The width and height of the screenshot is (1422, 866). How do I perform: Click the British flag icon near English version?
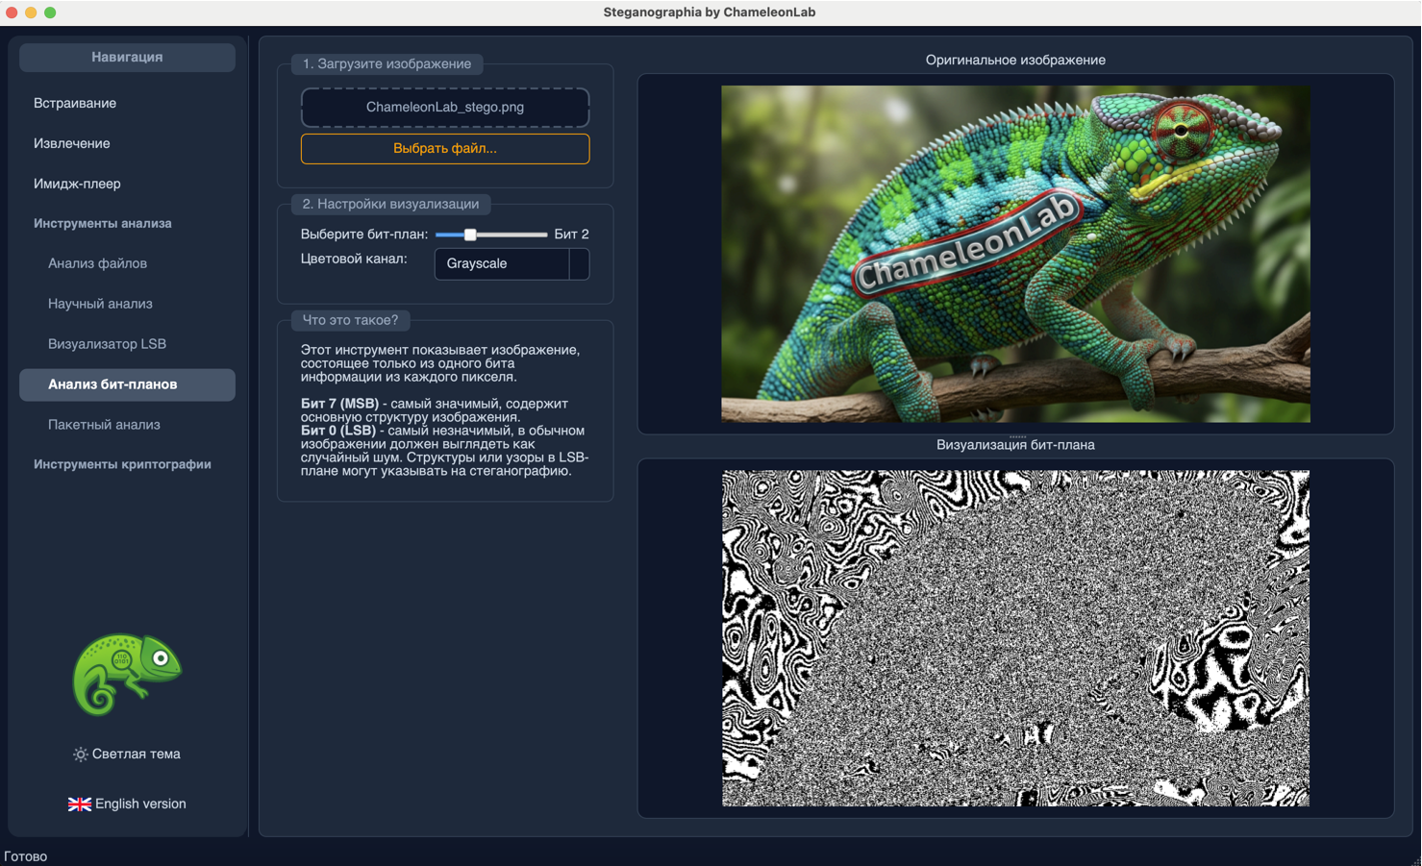click(79, 804)
